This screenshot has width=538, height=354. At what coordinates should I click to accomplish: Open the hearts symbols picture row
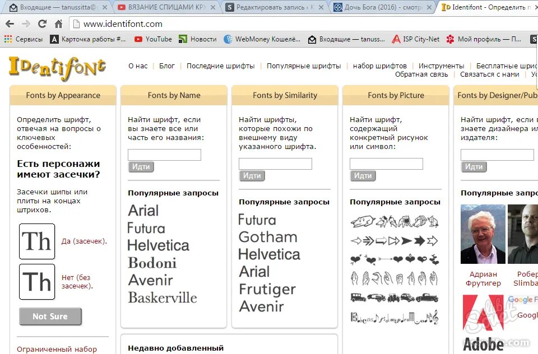coord(395,260)
